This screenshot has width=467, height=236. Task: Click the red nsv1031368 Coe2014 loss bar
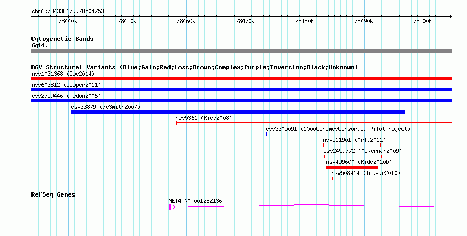[241, 79]
